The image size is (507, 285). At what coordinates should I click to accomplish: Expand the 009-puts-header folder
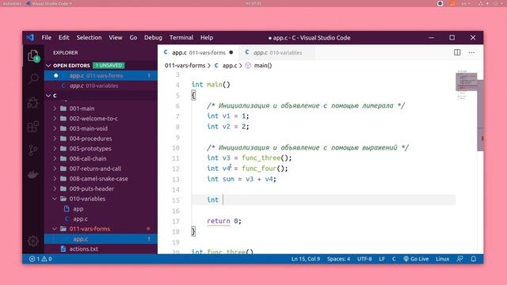pos(55,188)
